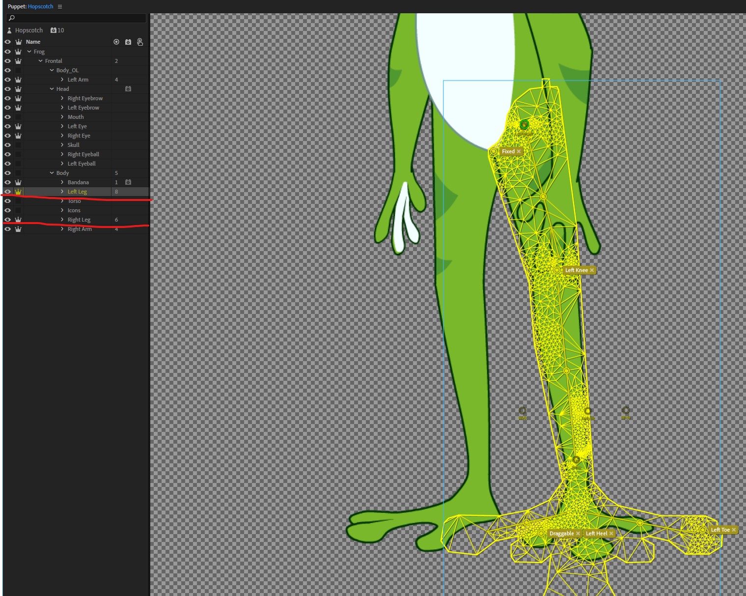
Task: Click the blue Hopscotch name link
Action: pos(41,6)
